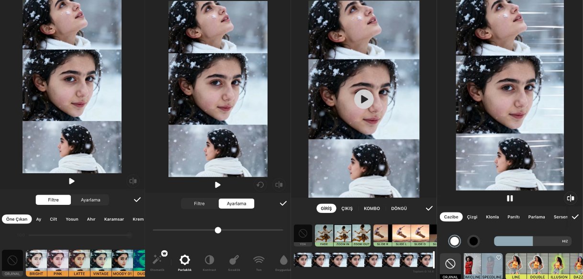This screenshot has height=279, width=583.
Task: Apply the ZOOM IN animation thumbnail
Action: (x=343, y=235)
